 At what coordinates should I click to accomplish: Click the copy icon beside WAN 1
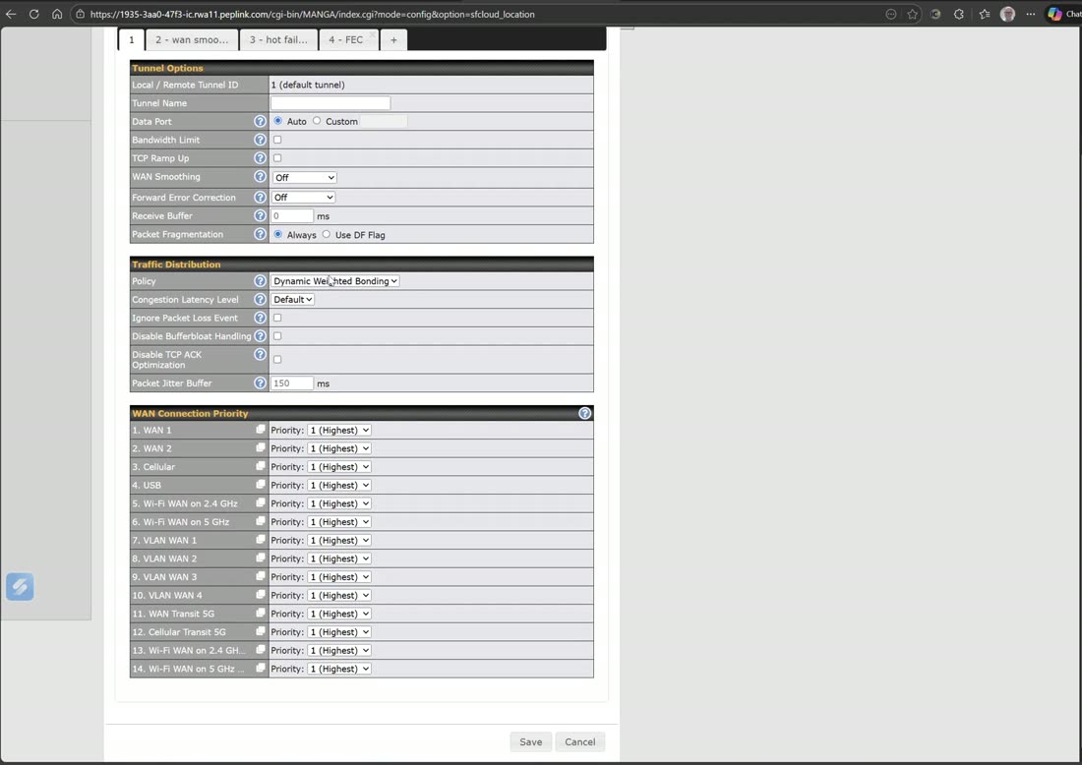pos(260,429)
